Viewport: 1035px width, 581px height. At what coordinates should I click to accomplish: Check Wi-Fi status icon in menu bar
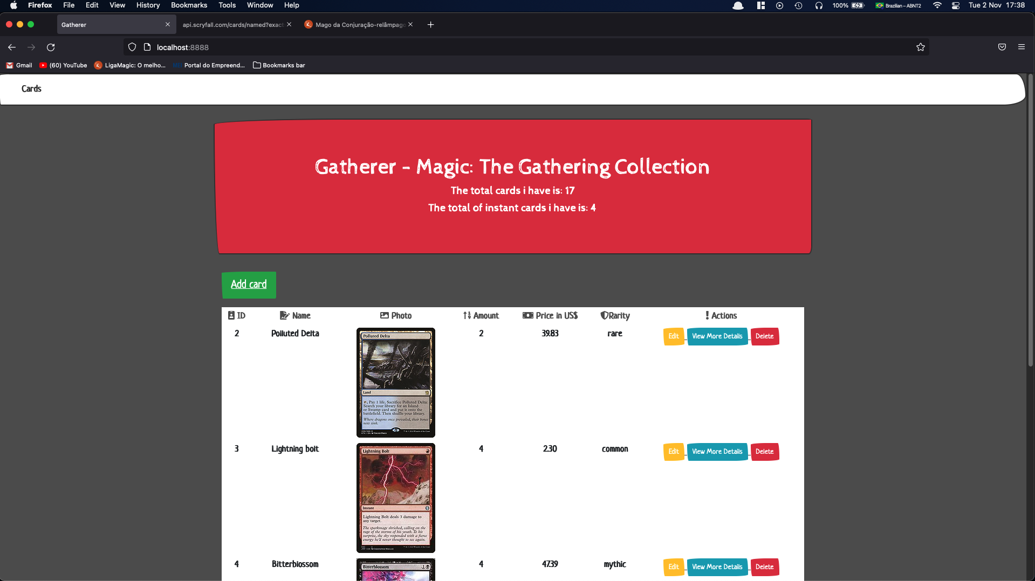click(x=937, y=5)
